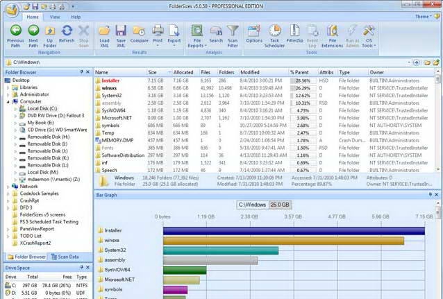Open the OS Tools menu
This screenshot has width=443, height=299.
369,36
